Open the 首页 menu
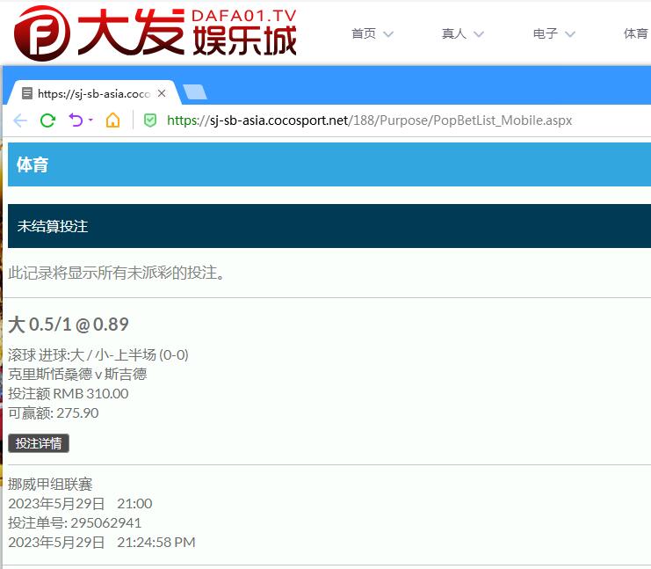Image resolution: width=651 pixels, height=569 pixels. pos(364,33)
